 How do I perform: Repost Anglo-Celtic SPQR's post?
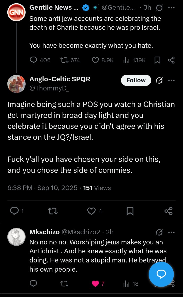[x=53, y=211]
